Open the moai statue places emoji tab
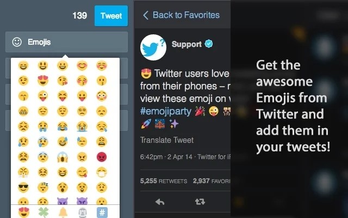 82,212
